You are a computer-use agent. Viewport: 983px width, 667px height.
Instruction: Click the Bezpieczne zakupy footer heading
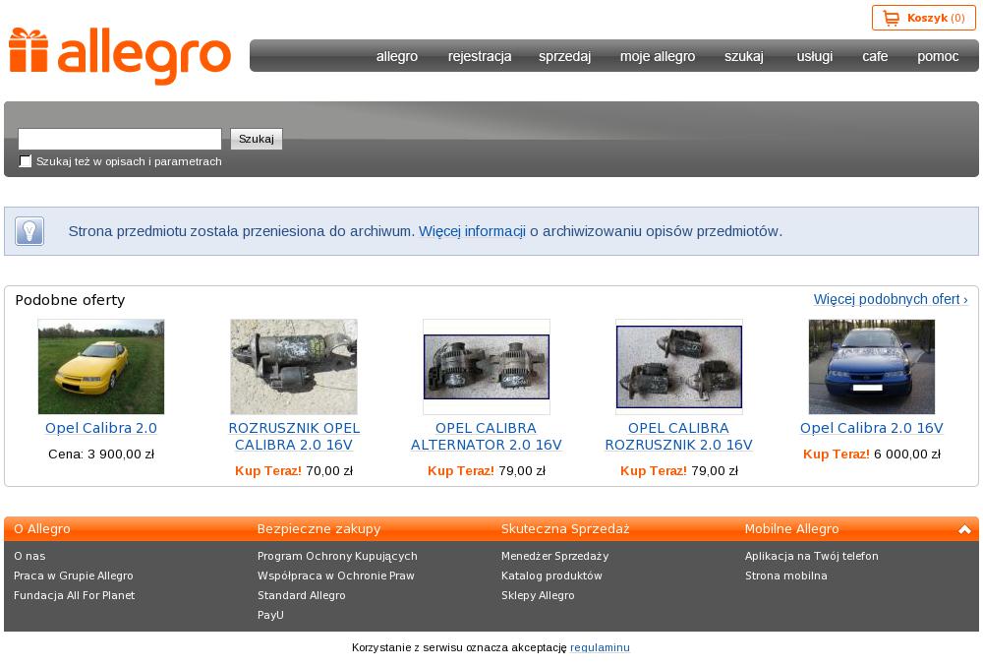point(319,529)
